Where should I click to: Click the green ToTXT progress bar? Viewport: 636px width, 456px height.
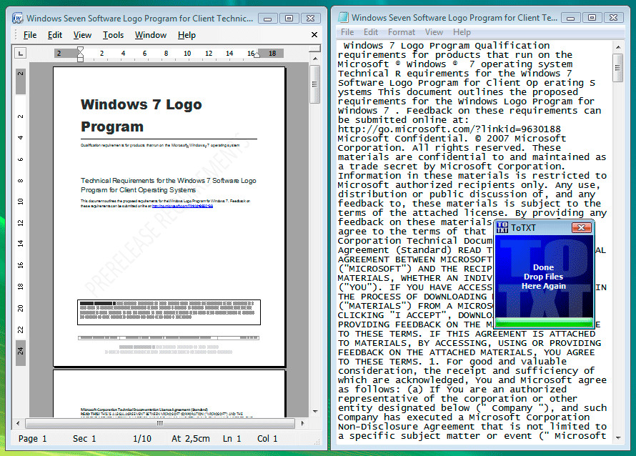point(545,322)
